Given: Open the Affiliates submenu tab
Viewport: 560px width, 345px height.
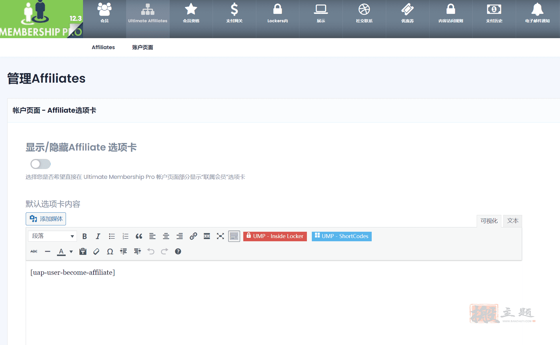Looking at the screenshot, I should (103, 47).
